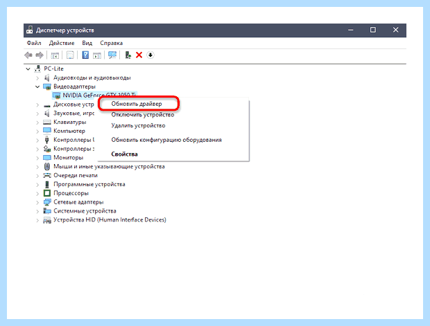Open the Properties sheet toolbar icon
430x326 pixels.
click(70, 55)
